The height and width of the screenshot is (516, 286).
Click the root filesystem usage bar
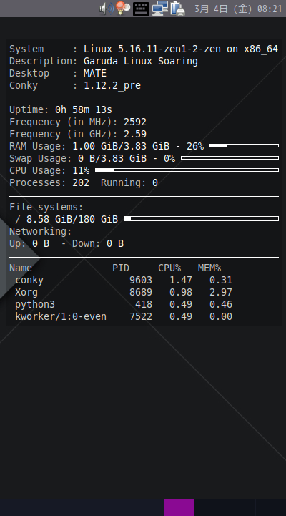tap(201, 219)
